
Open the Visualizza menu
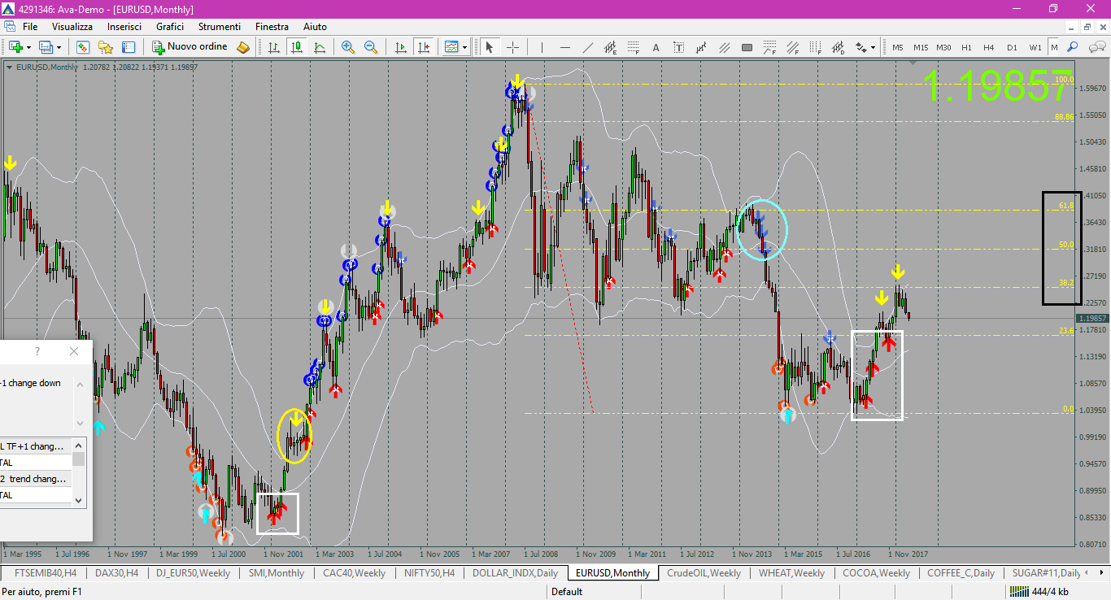coord(72,27)
